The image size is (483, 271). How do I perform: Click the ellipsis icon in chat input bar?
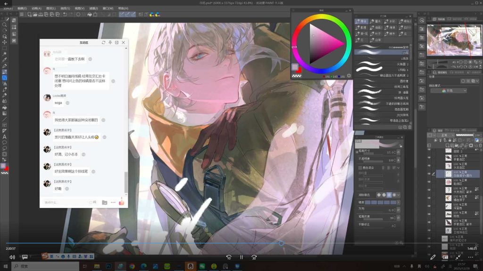tap(113, 202)
